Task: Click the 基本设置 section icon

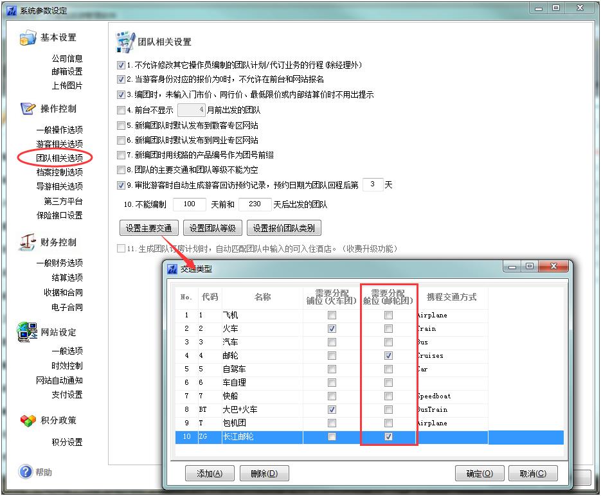Action: point(28,39)
